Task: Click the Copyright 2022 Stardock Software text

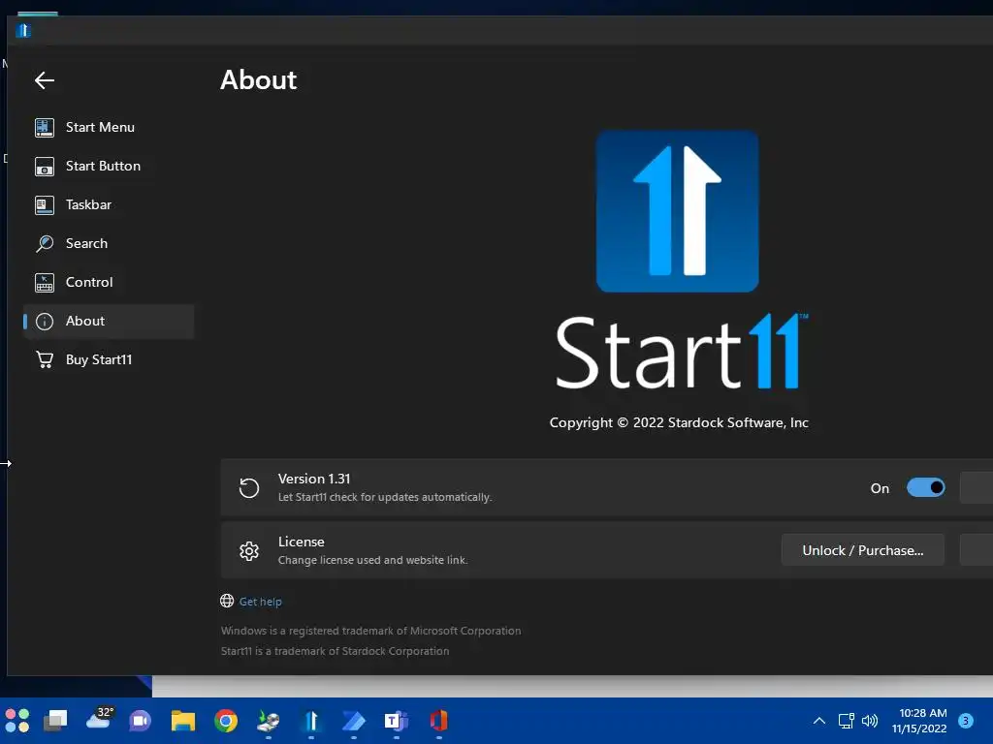Action: (x=679, y=422)
